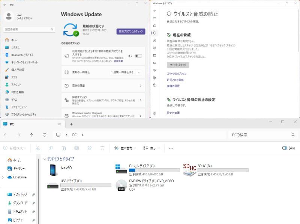This screenshot has width=300, height=224.
Task: Close the PC tab in File Explorer
Action: (x=60, y=124)
